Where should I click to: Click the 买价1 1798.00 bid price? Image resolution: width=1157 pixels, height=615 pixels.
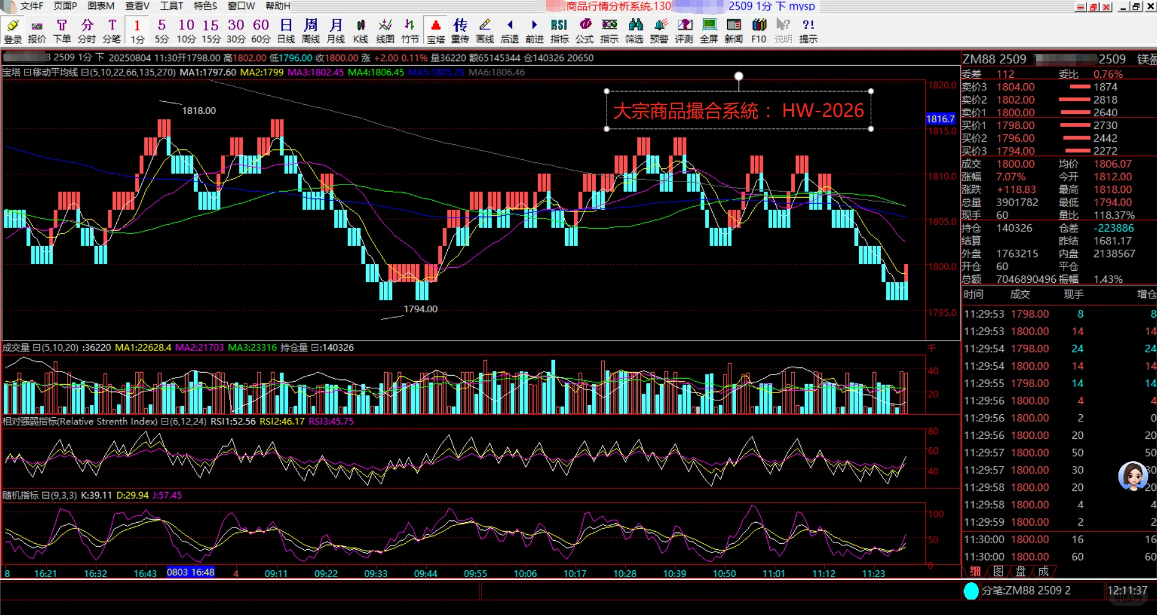1015,125
